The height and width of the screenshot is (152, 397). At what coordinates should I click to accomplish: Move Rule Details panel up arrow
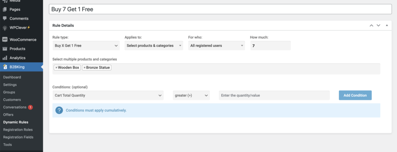pos(371,25)
